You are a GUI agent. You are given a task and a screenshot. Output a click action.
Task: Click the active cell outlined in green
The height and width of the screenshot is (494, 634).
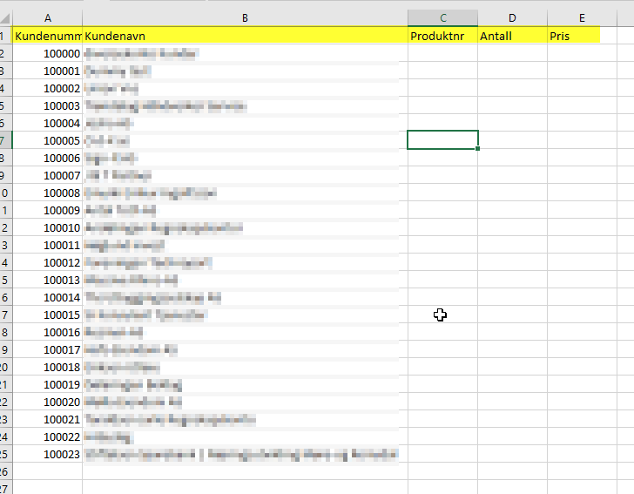442,139
